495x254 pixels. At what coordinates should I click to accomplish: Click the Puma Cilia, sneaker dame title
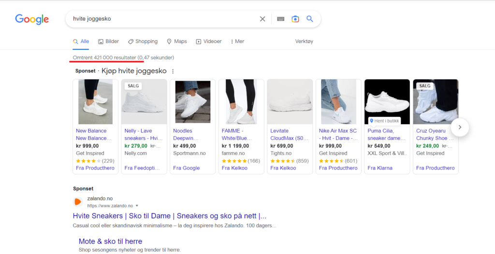[x=386, y=134]
